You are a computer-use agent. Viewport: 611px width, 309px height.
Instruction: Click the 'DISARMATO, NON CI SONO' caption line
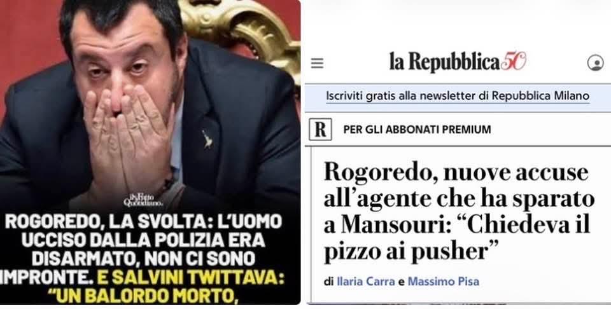(x=144, y=259)
